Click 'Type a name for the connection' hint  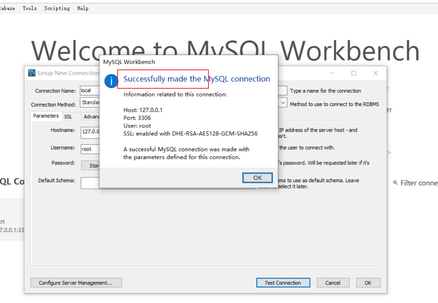coord(325,91)
